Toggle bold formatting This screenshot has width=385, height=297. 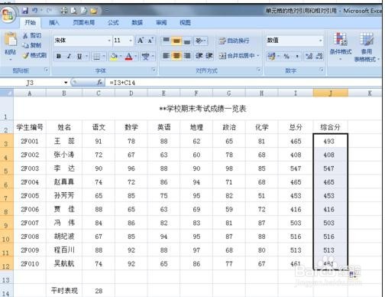pos(59,56)
